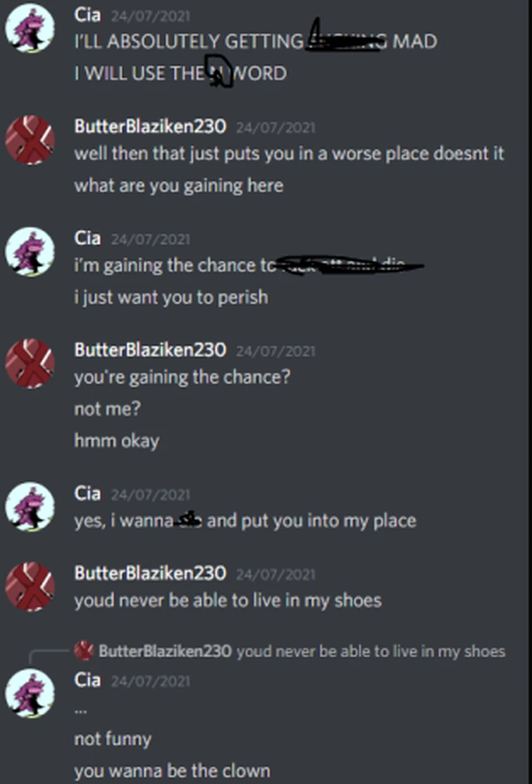
Task: Click Cia's avatar beside "i just want you to perish"
Action: tap(30, 251)
